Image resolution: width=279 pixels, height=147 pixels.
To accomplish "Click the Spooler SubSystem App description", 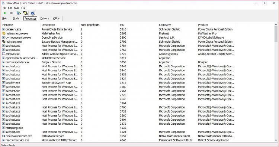I will pos(56,83).
